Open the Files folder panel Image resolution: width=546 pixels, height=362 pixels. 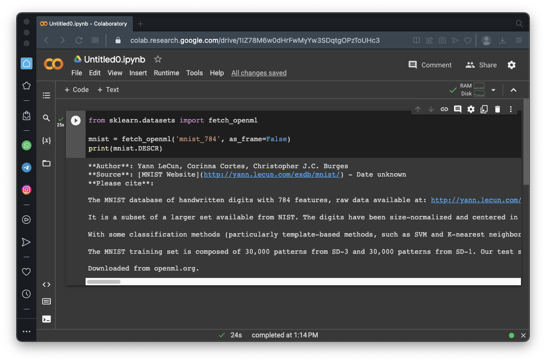46,163
